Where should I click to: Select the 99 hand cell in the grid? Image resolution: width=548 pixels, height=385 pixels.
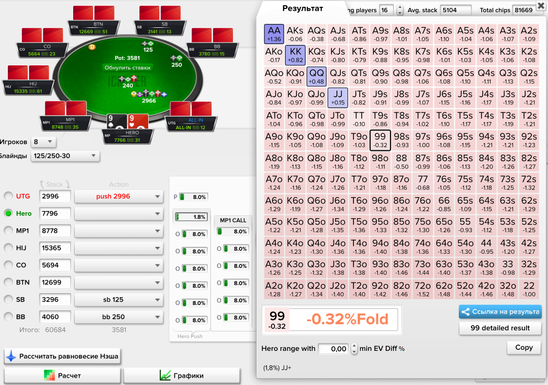[x=380, y=140]
